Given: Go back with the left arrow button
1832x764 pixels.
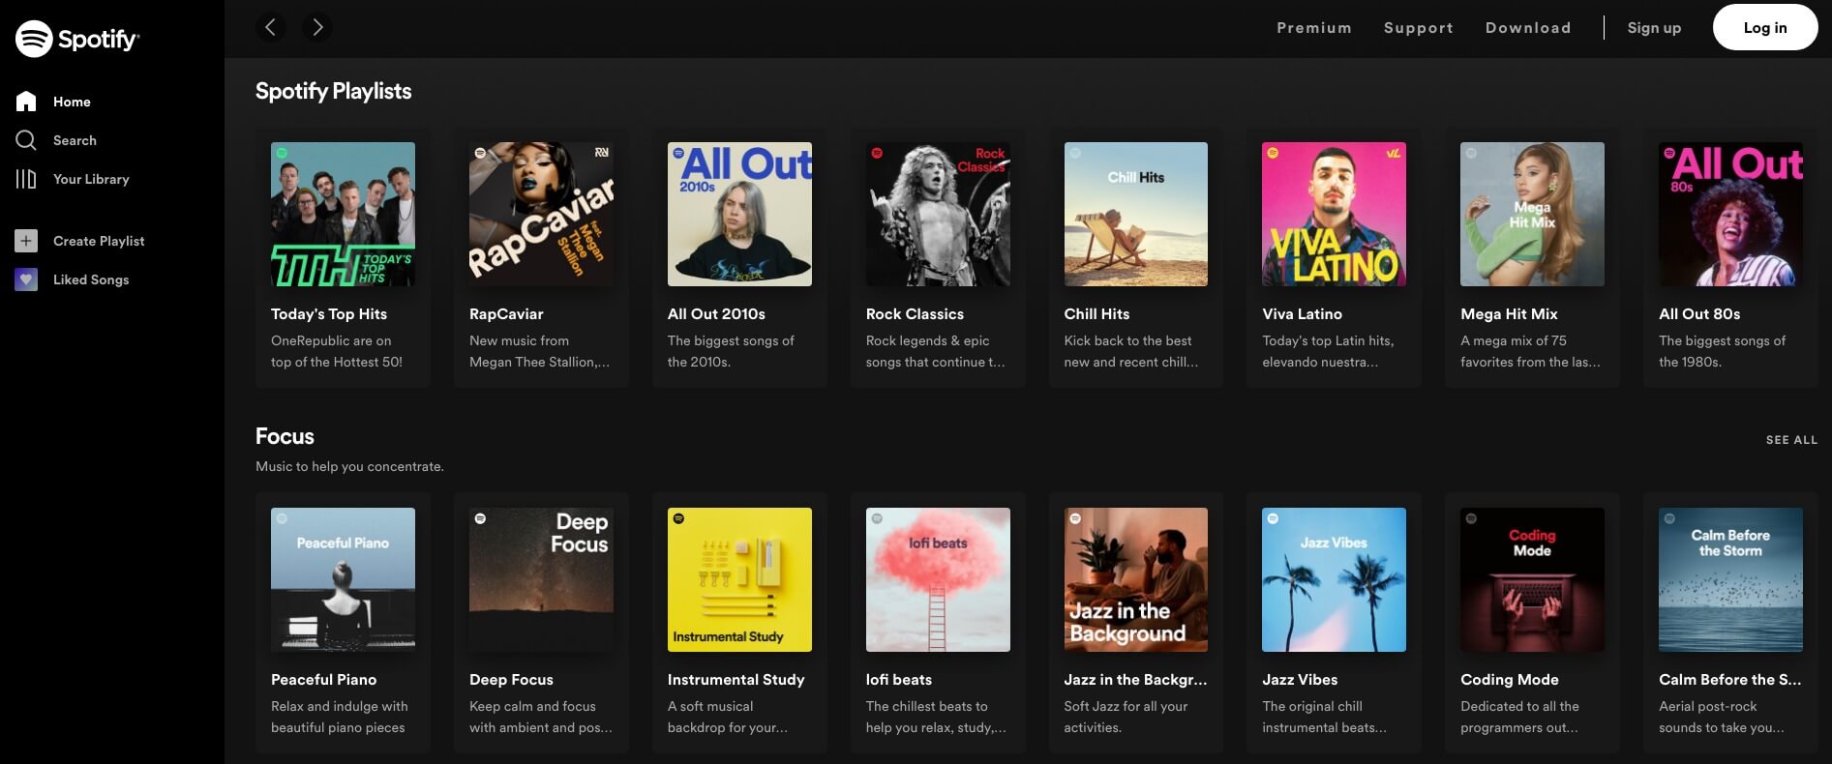Looking at the screenshot, I should pos(271,27).
